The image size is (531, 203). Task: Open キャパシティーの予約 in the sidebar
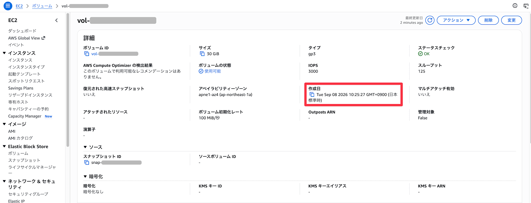coord(28,109)
